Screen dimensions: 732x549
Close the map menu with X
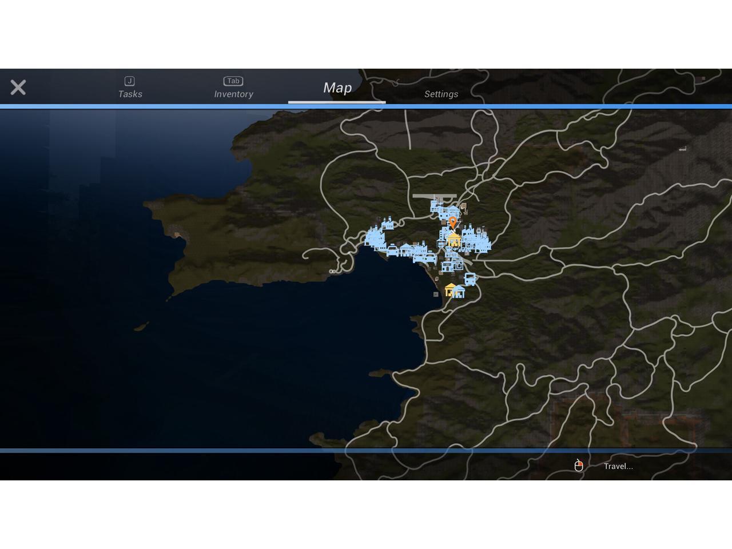18,87
